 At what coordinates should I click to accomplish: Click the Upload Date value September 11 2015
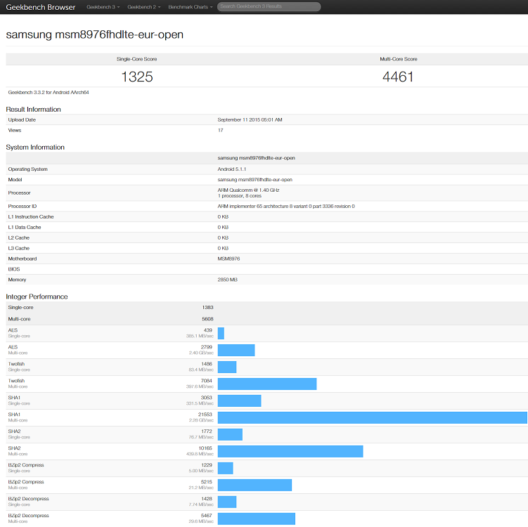pos(250,120)
